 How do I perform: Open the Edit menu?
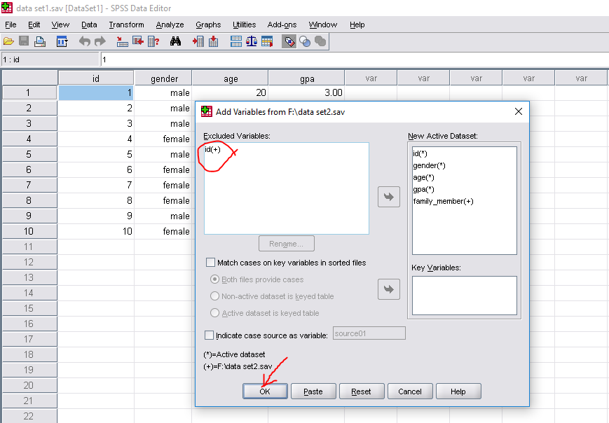coord(34,25)
